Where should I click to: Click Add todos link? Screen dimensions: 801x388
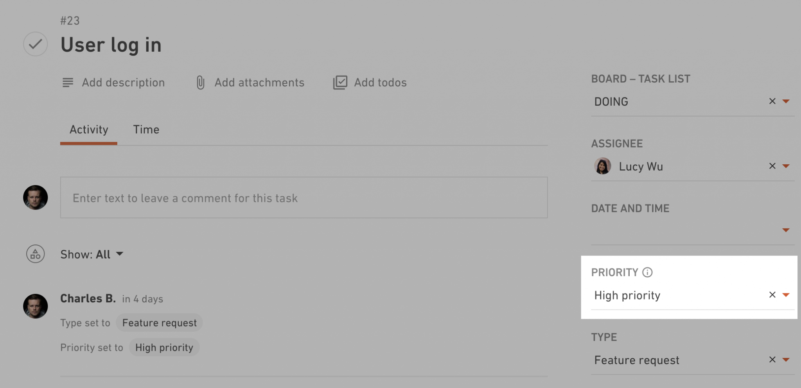pyautogui.click(x=380, y=83)
